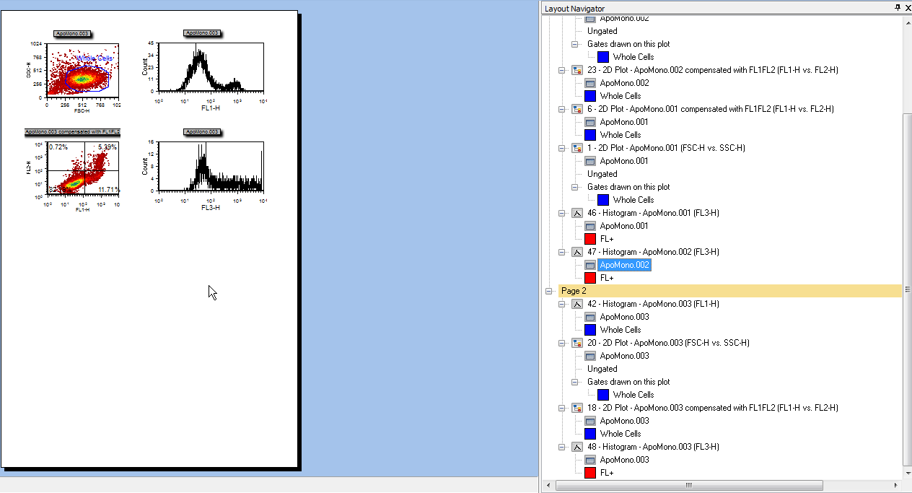Click 'ApoMono.003' title above FL1-H histogram
912x493 pixels.
(x=202, y=33)
